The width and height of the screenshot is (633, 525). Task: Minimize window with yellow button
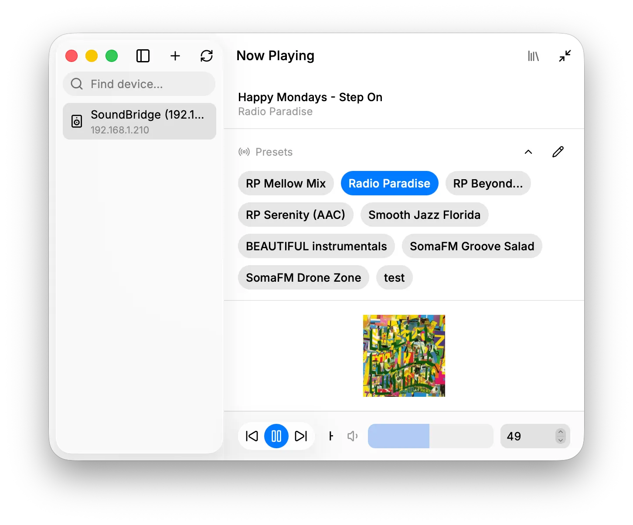click(92, 56)
